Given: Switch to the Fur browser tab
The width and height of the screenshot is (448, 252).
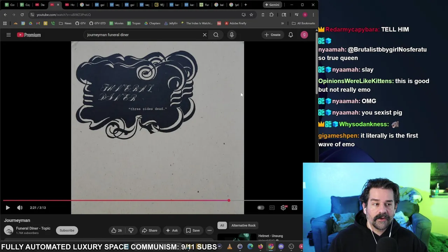Looking at the screenshot, I should pyautogui.click(x=204, y=5).
